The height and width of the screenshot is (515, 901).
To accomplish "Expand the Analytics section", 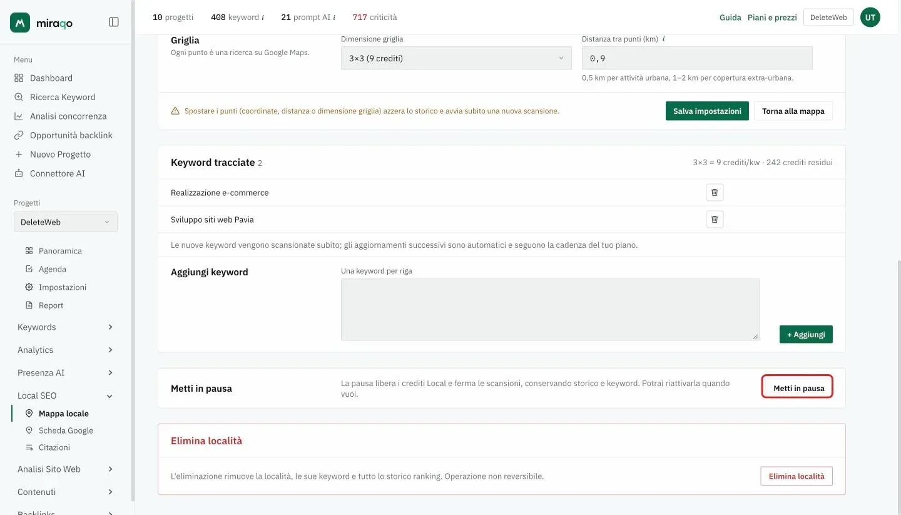I will tap(66, 350).
